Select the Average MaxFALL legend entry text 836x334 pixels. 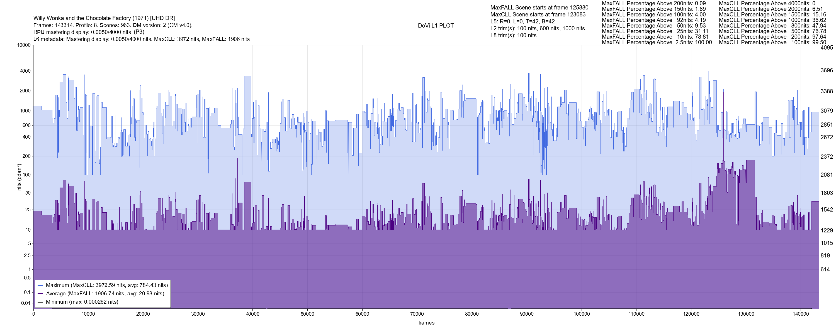click(x=105, y=294)
